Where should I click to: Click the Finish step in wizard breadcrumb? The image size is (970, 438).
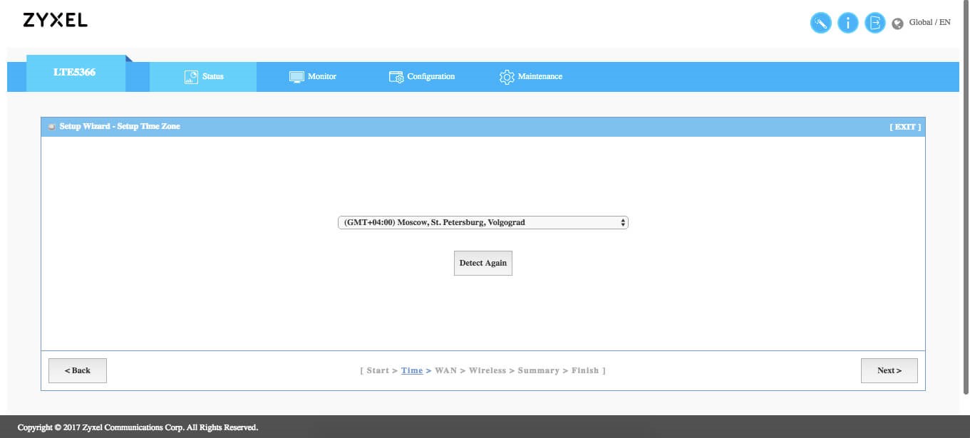click(585, 370)
